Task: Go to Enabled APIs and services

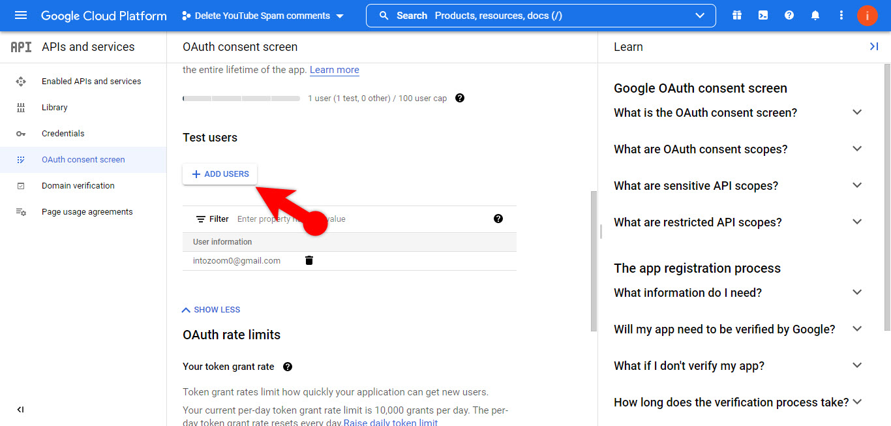Action: (91, 82)
